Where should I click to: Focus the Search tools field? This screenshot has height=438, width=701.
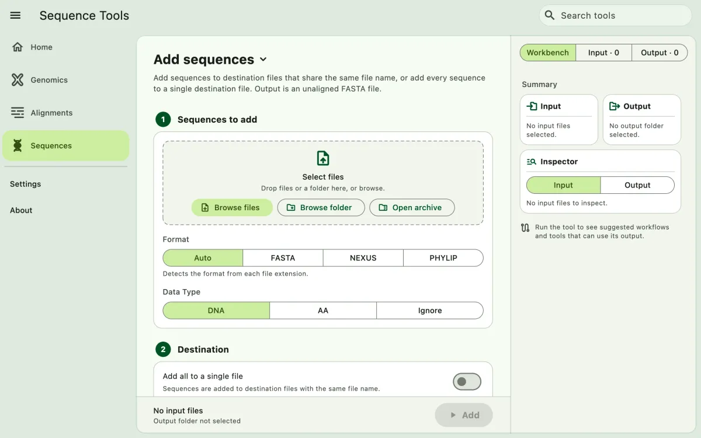click(x=616, y=15)
